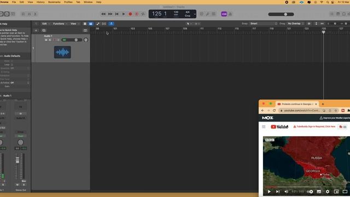
Task: Toggle the Quick Help button in control bar
Action: pos(7,14)
